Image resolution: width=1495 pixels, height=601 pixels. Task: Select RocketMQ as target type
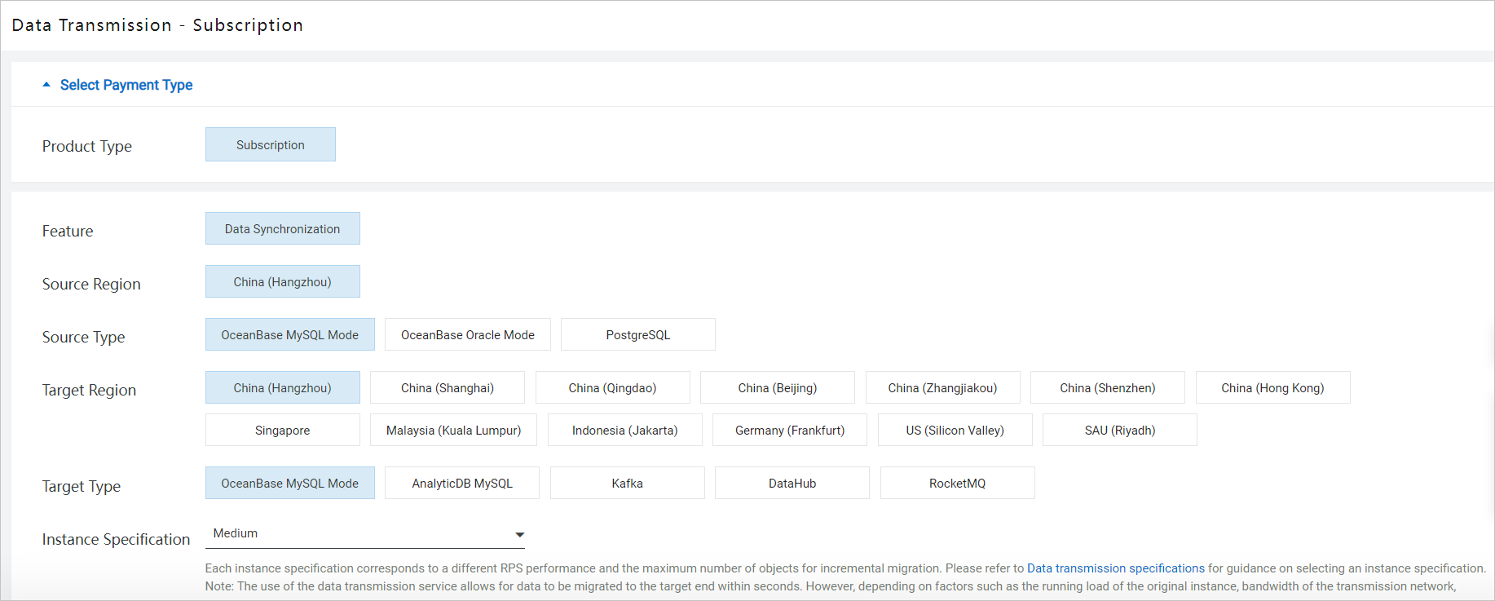point(957,484)
